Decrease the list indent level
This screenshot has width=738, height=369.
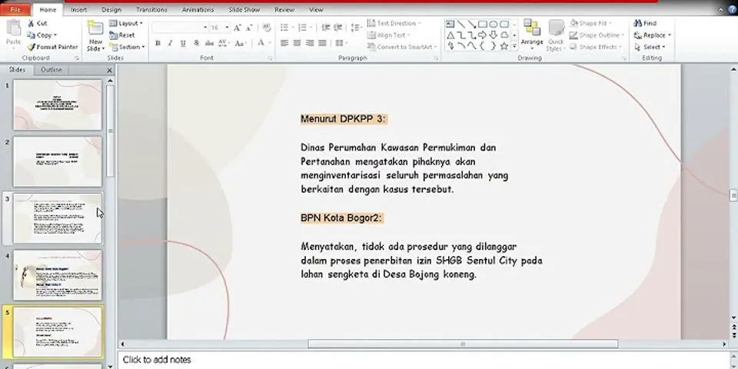(326, 28)
